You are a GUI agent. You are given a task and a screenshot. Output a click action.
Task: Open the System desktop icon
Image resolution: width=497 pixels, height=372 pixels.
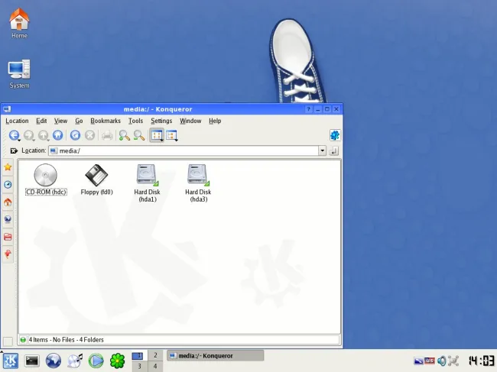pyautogui.click(x=19, y=74)
